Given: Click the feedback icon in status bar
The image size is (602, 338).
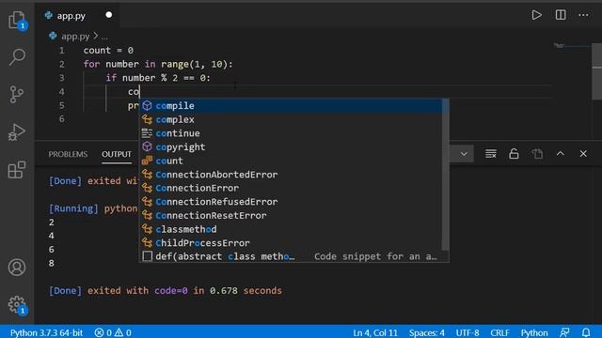Looking at the screenshot, I should click(564, 332).
